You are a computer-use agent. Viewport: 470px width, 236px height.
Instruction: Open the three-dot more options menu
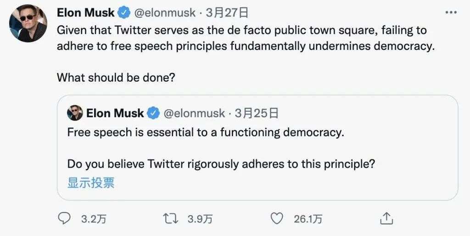click(x=451, y=13)
